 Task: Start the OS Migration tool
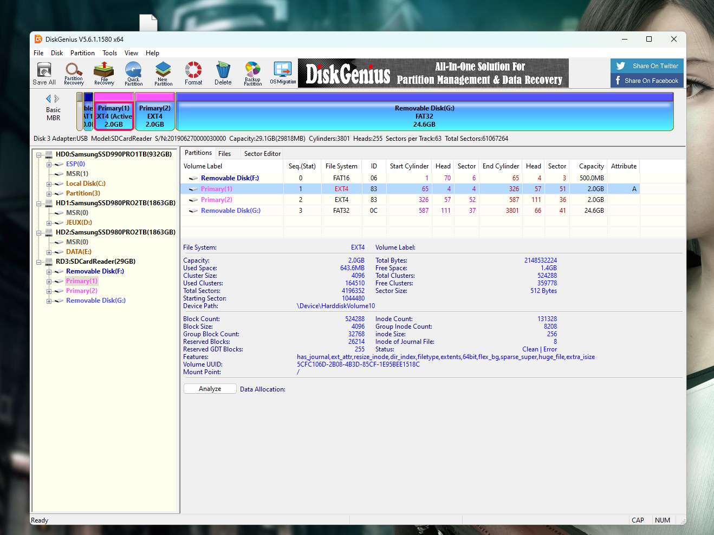click(282, 73)
